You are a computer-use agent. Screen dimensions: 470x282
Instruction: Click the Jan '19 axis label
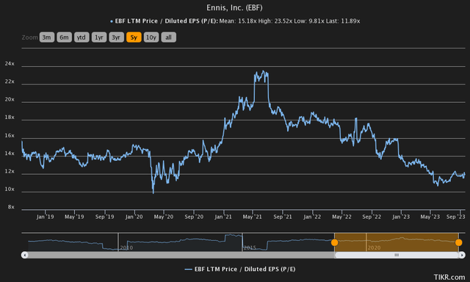(46, 217)
